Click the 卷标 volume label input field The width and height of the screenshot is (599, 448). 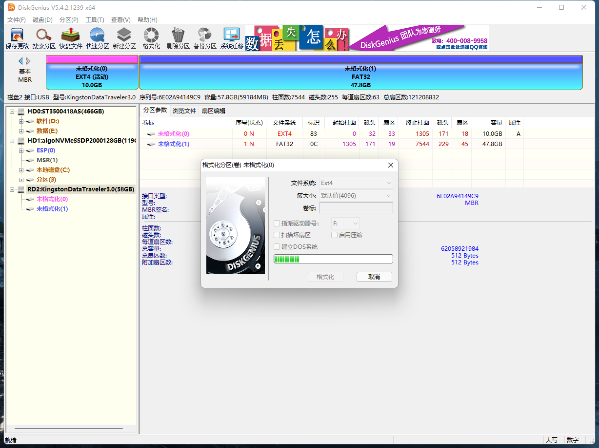(356, 208)
